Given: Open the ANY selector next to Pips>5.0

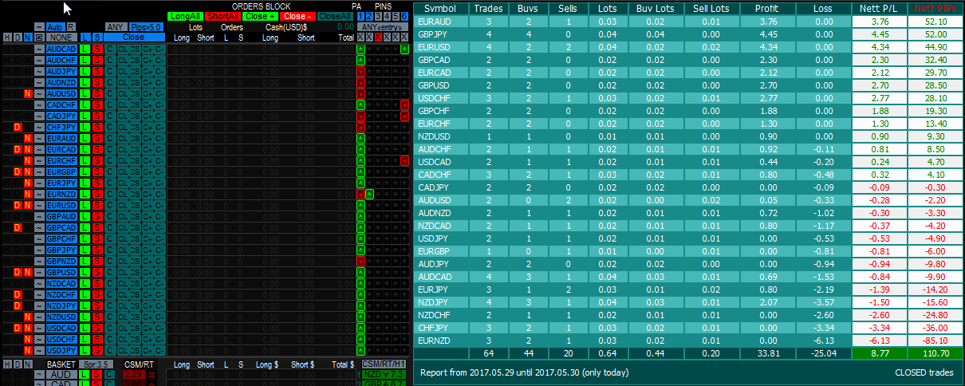Looking at the screenshot, I should [x=116, y=26].
